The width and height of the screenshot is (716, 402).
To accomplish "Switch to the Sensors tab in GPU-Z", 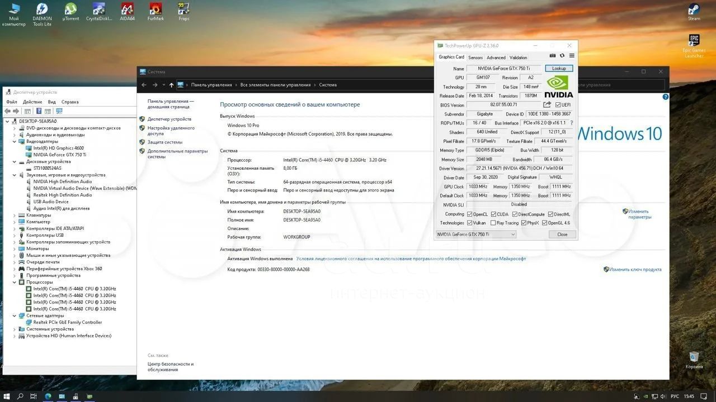I will click(x=475, y=58).
